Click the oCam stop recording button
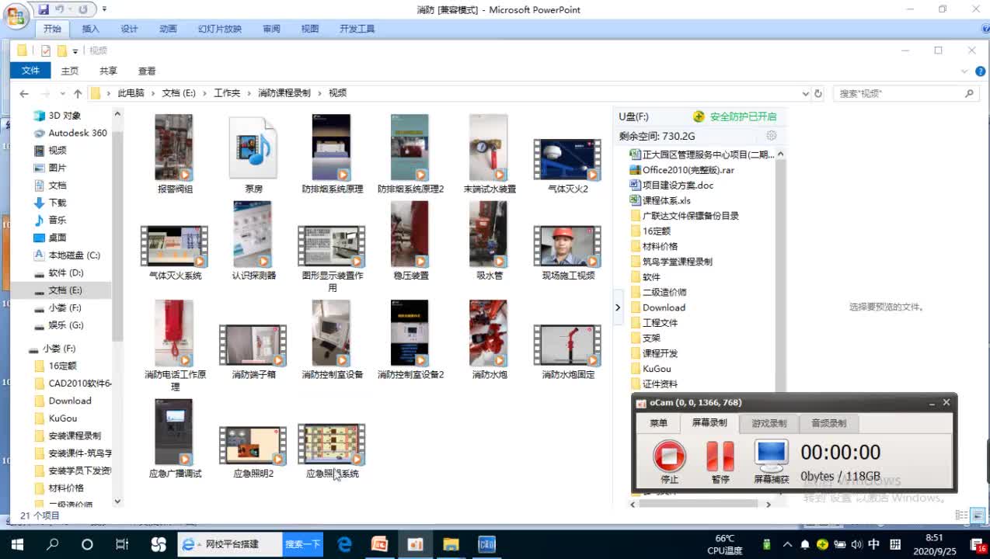 669,457
